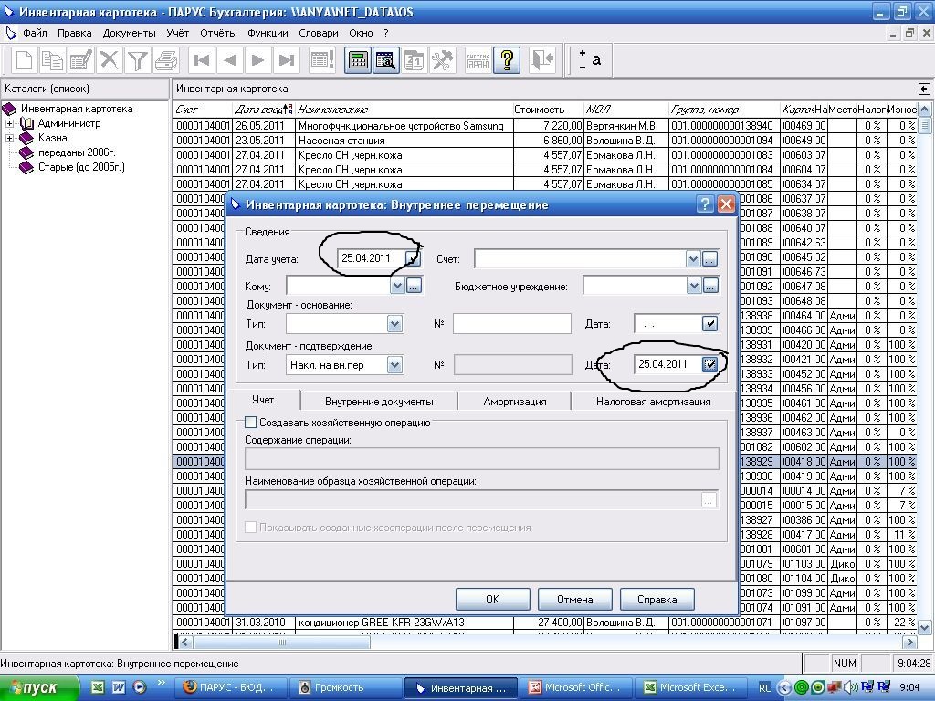Jump to first record with toolbar arrow
This screenshot has height=701, width=935.
click(203, 61)
